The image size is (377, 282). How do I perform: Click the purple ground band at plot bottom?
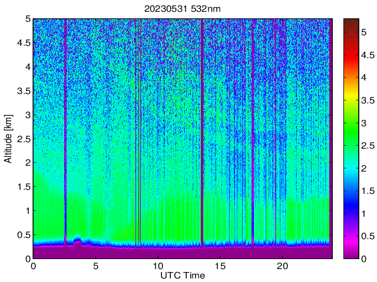pyautogui.click(x=177, y=253)
